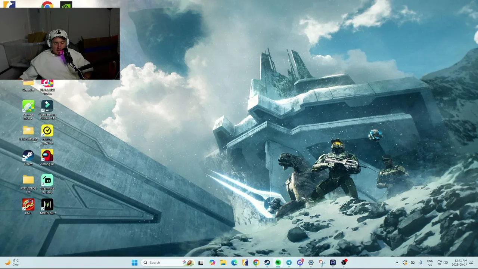Screen dimensions: 478x269
Task: Open Settings gear in the taskbar
Action: tap(311, 263)
